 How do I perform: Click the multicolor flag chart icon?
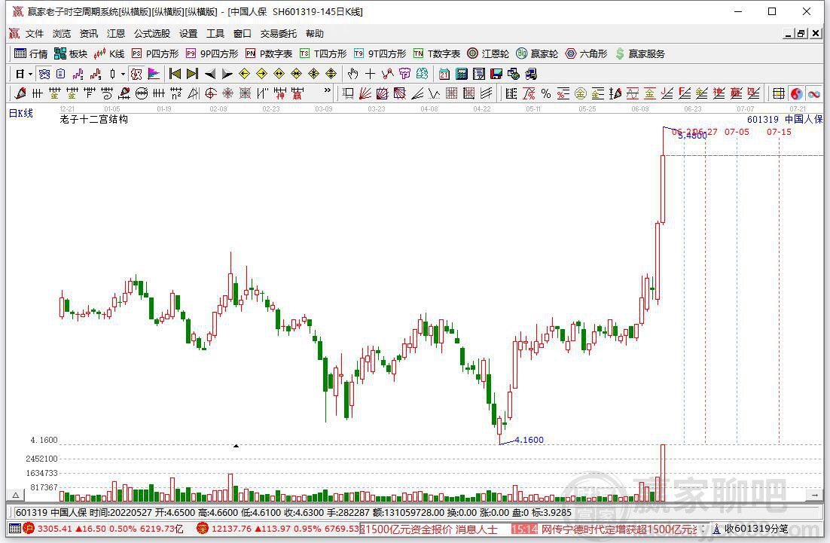[154, 74]
